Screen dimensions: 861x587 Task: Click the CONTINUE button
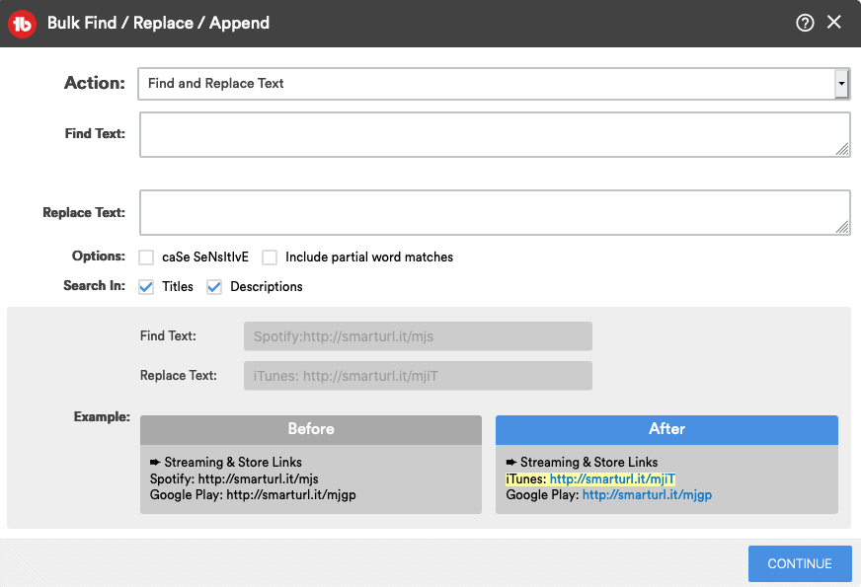tap(800, 563)
